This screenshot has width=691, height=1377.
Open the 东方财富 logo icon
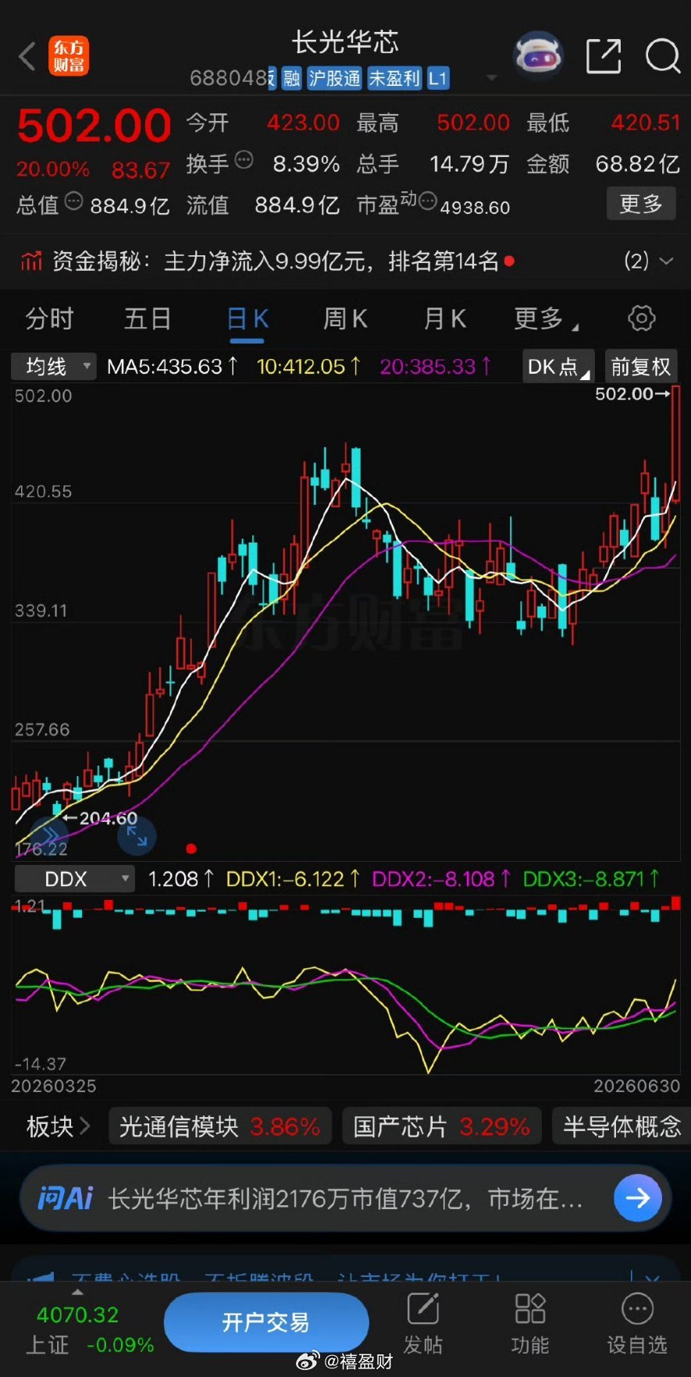point(69,56)
